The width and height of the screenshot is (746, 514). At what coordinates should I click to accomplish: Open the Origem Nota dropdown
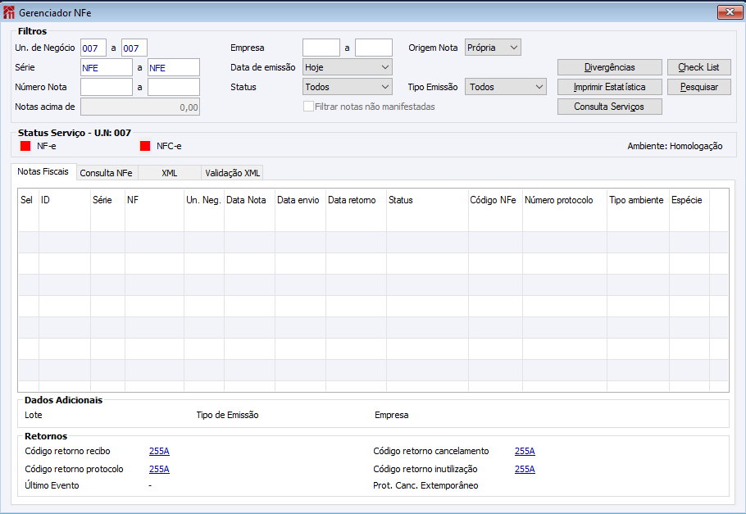493,48
